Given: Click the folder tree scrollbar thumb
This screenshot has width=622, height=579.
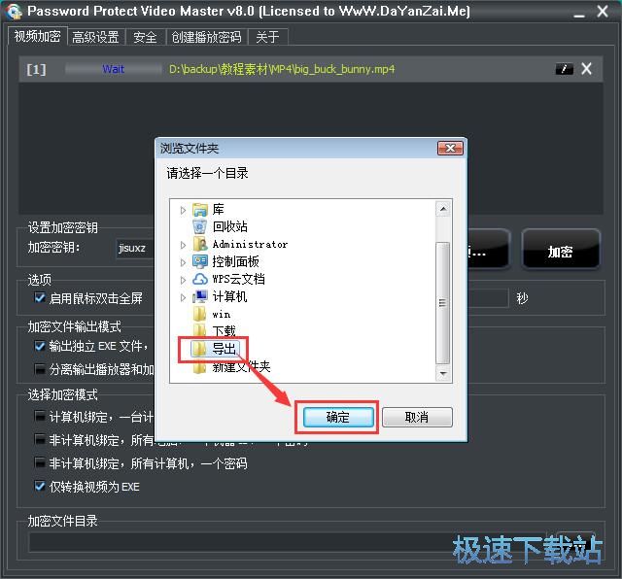Looking at the screenshot, I should click(443, 303).
